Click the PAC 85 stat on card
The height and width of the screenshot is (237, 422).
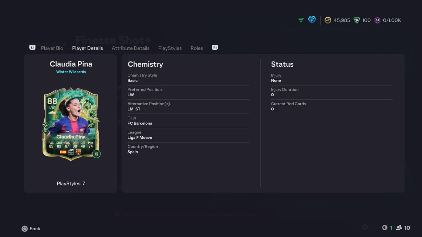point(51,145)
